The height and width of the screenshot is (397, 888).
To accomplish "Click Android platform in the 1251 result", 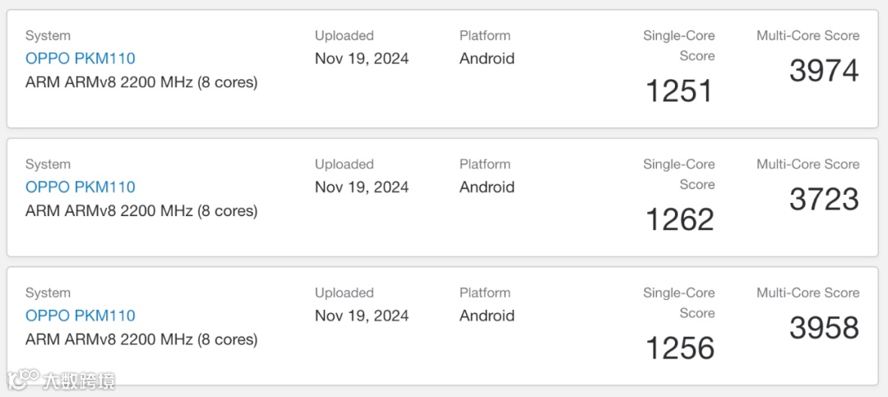I will (487, 58).
